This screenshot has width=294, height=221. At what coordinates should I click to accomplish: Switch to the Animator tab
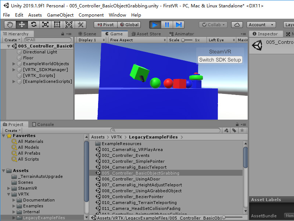point(182,34)
